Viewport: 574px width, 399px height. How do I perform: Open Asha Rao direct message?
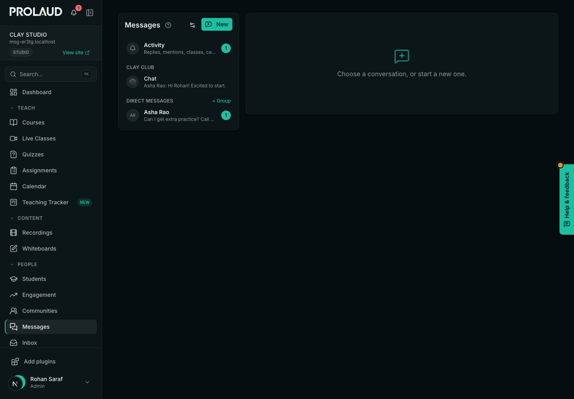click(179, 115)
